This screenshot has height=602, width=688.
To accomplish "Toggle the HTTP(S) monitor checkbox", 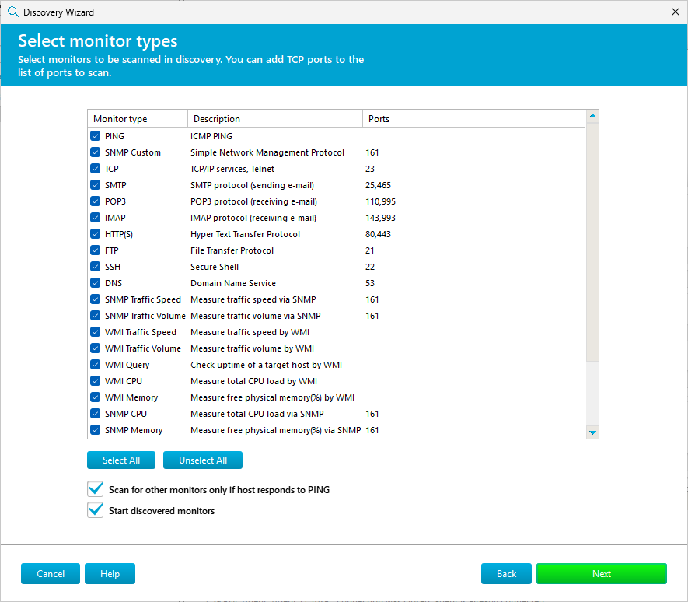I will point(95,234).
